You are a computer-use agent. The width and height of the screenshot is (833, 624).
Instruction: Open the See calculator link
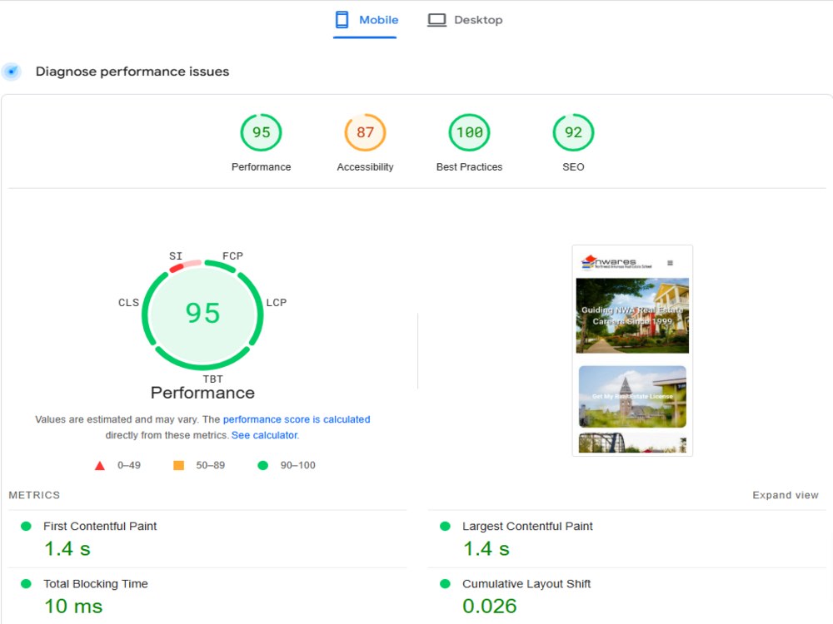point(264,435)
